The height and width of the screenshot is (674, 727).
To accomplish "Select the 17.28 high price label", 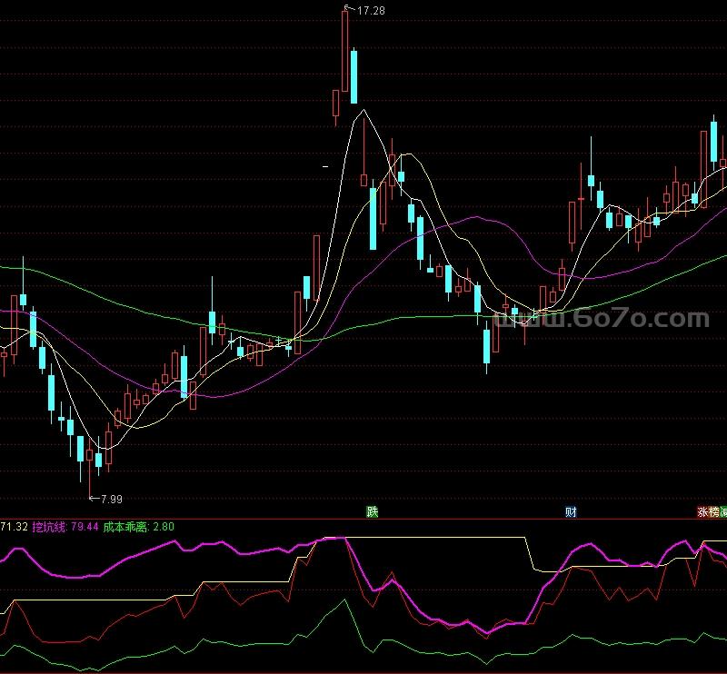I will pyautogui.click(x=371, y=11).
